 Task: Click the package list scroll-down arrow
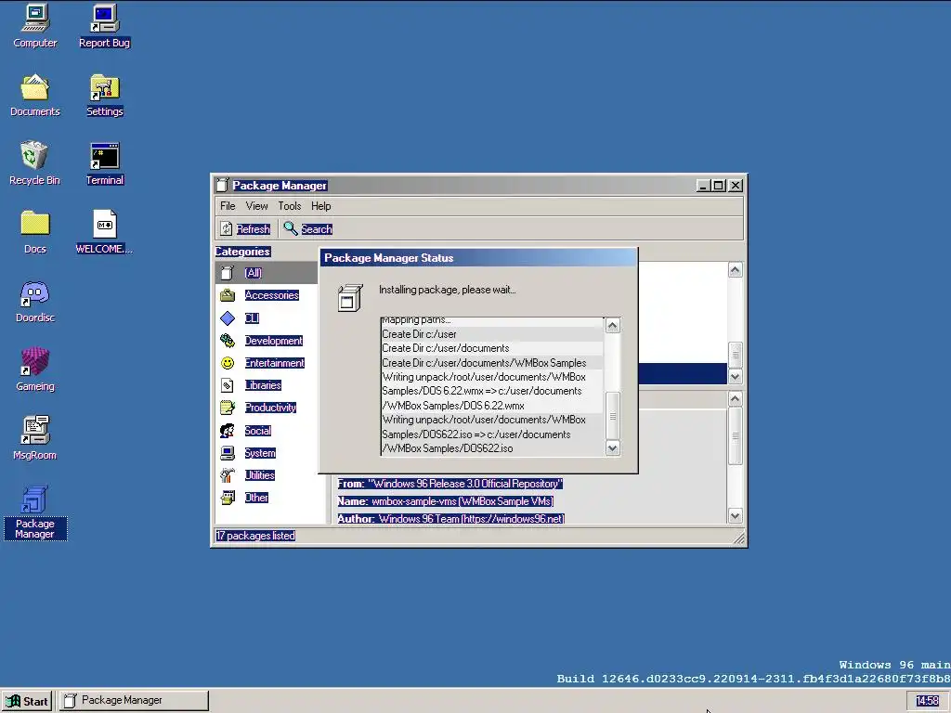[736, 377]
